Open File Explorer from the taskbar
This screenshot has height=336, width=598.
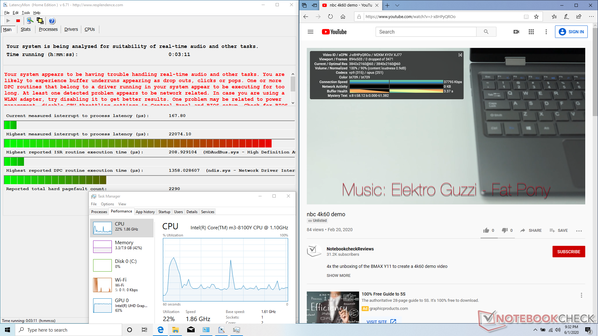click(175, 330)
